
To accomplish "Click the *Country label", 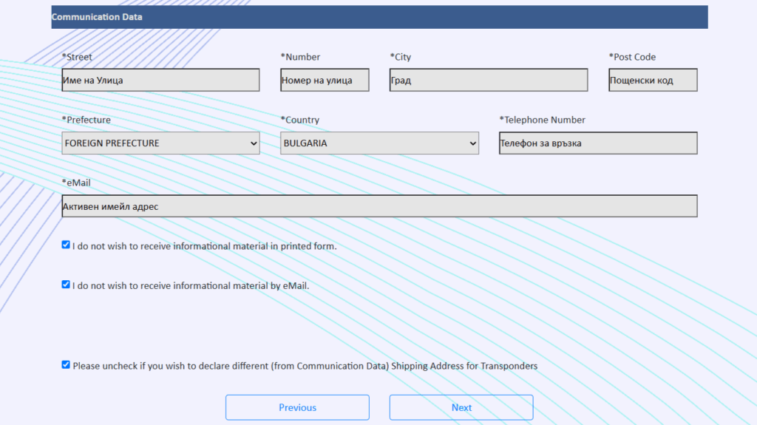I will (x=300, y=120).
